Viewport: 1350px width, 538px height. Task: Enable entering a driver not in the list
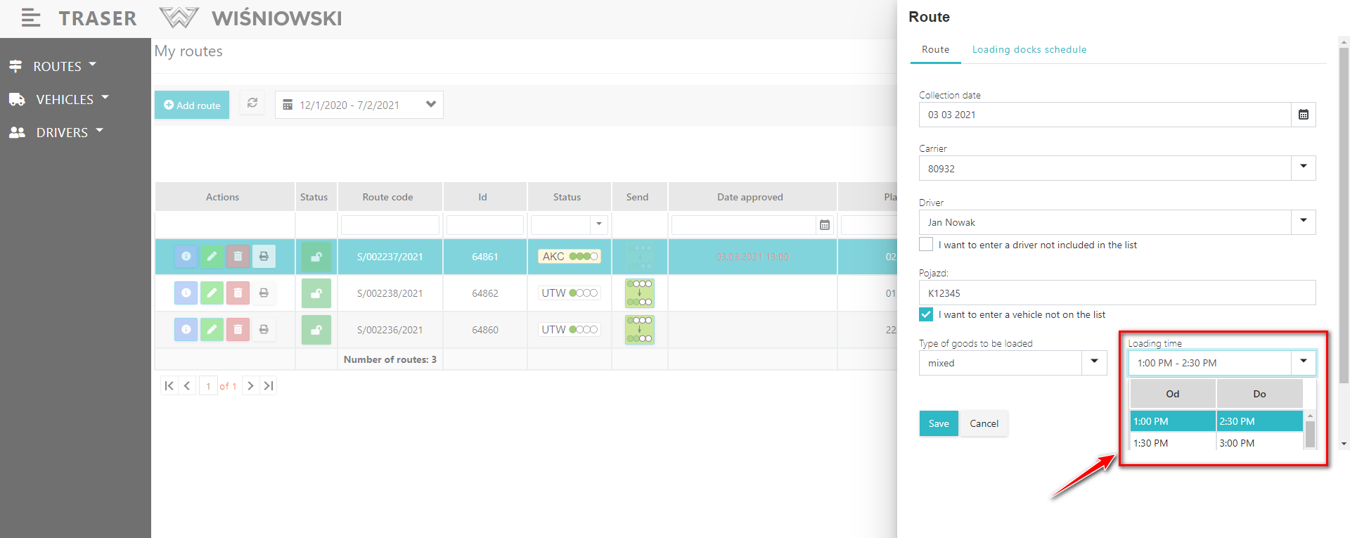(x=926, y=245)
